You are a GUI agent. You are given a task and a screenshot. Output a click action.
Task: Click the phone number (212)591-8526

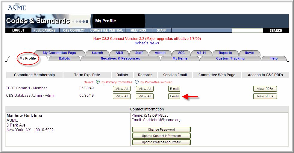click(156, 115)
